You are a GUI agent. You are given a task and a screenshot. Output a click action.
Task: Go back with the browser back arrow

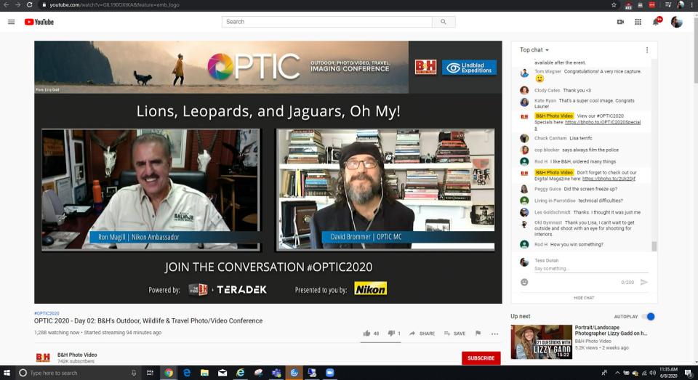tap(7, 5)
